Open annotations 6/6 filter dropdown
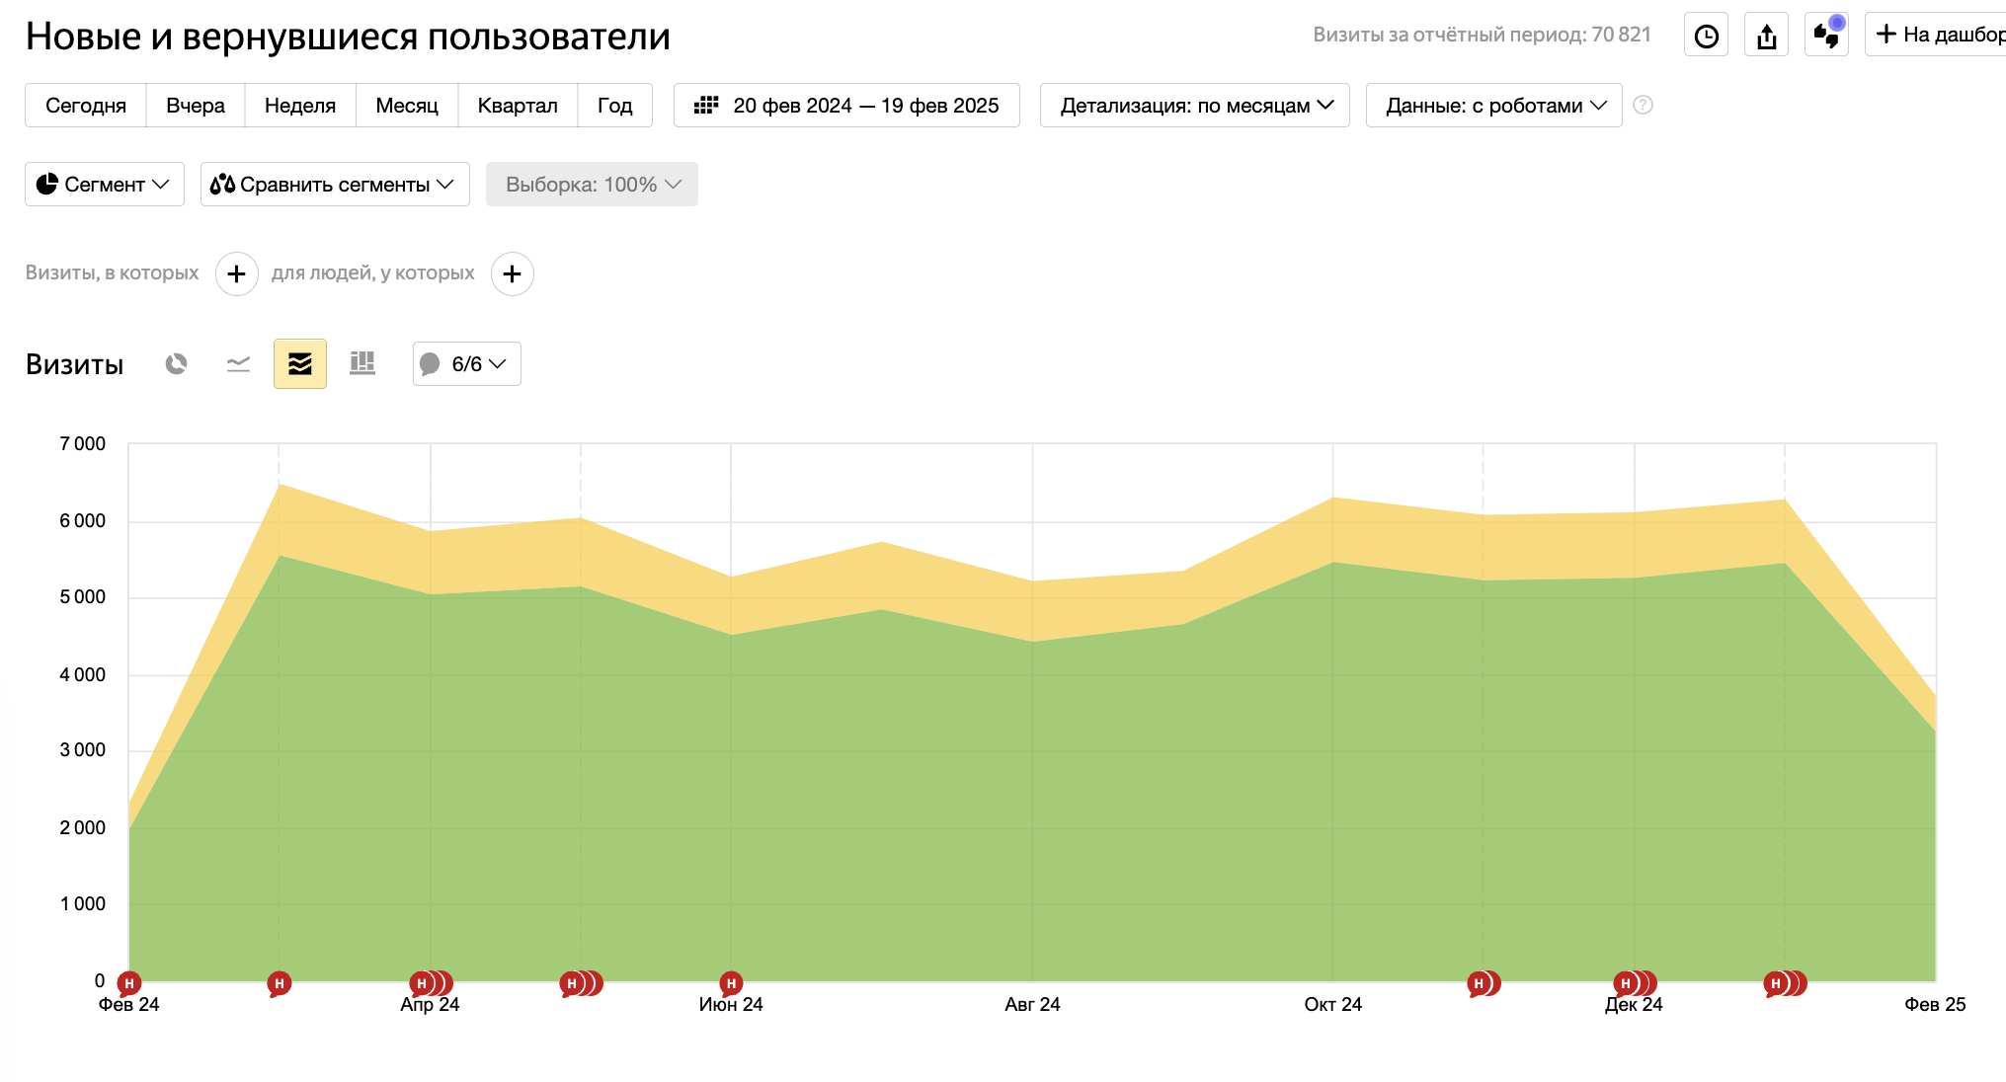The image size is (2006, 1082). tap(467, 364)
